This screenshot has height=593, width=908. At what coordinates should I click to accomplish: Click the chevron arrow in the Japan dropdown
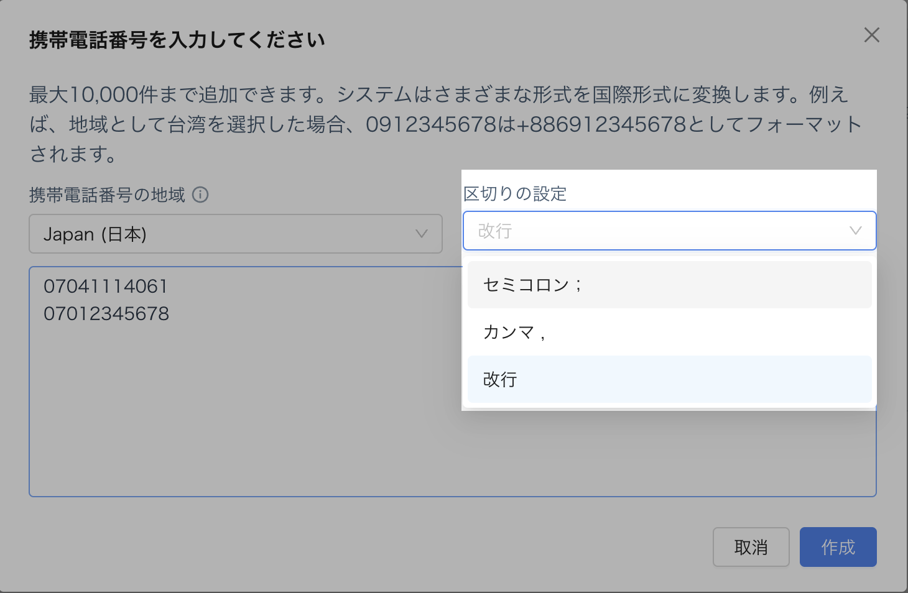click(x=422, y=234)
